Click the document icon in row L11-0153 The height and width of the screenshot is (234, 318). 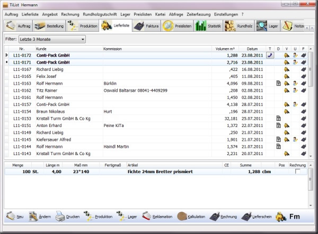point(278,118)
